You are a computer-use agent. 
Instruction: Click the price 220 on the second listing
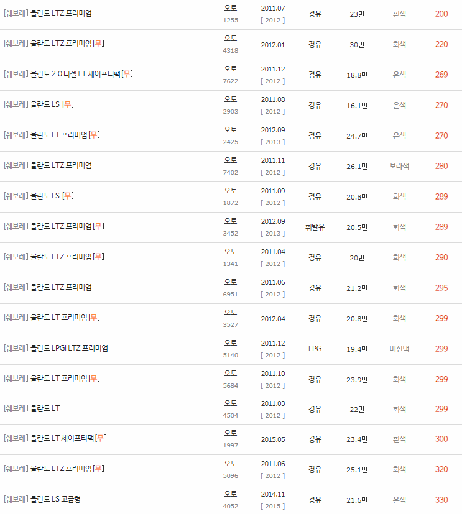pyautogui.click(x=441, y=44)
